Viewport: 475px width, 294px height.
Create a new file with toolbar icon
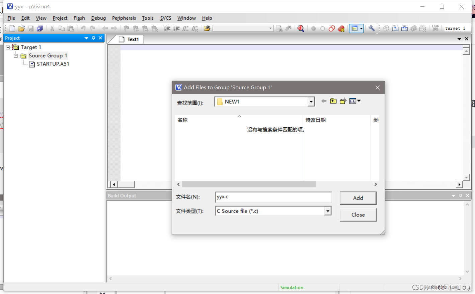pos(12,29)
